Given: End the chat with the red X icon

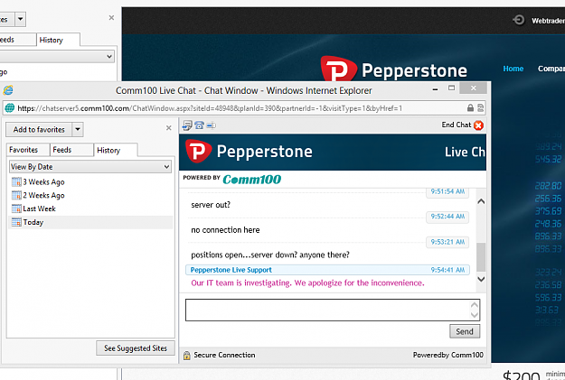Looking at the screenshot, I should click(478, 125).
